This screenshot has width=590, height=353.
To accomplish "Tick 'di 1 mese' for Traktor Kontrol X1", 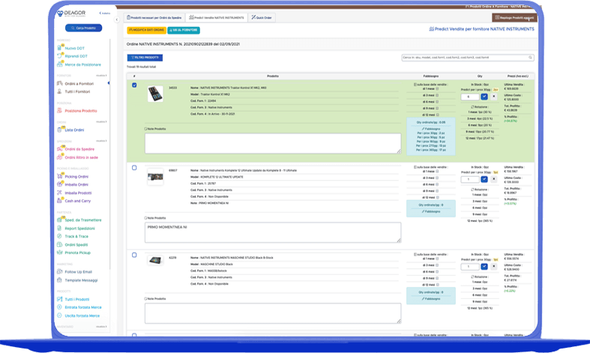I will 437,89.
